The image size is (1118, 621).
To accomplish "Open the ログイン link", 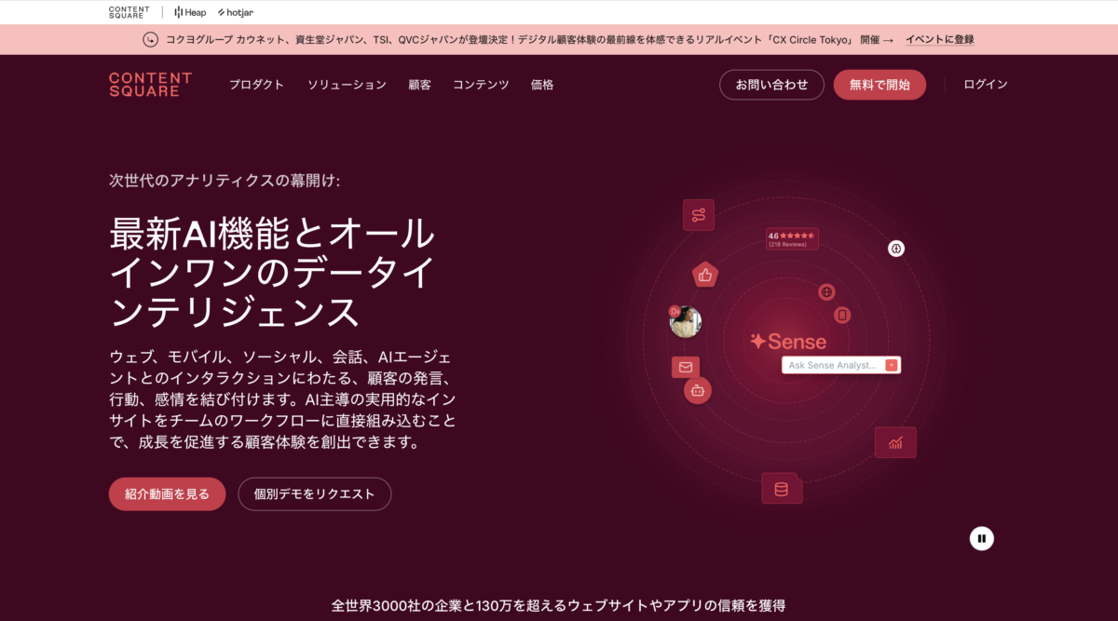I will click(986, 85).
